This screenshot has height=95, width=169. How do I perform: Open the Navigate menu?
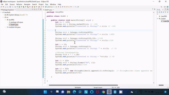27,4
